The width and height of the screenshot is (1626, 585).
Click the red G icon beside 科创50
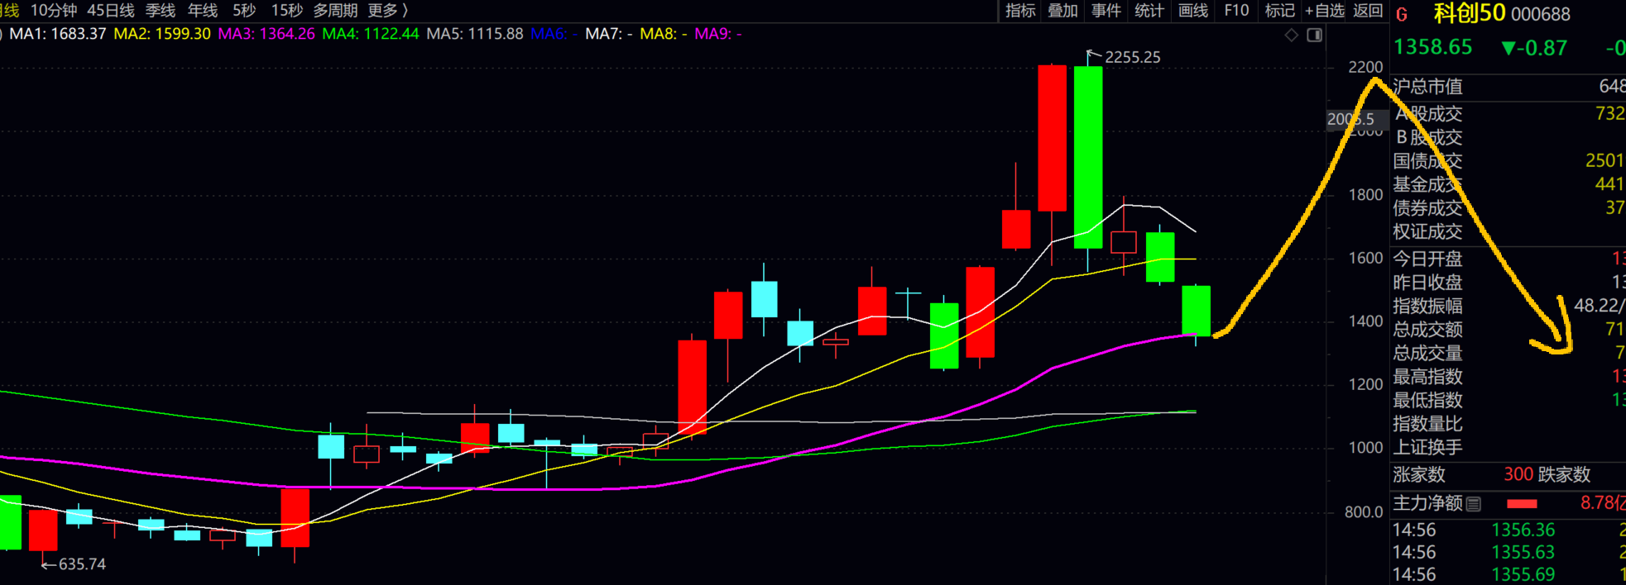click(1402, 14)
